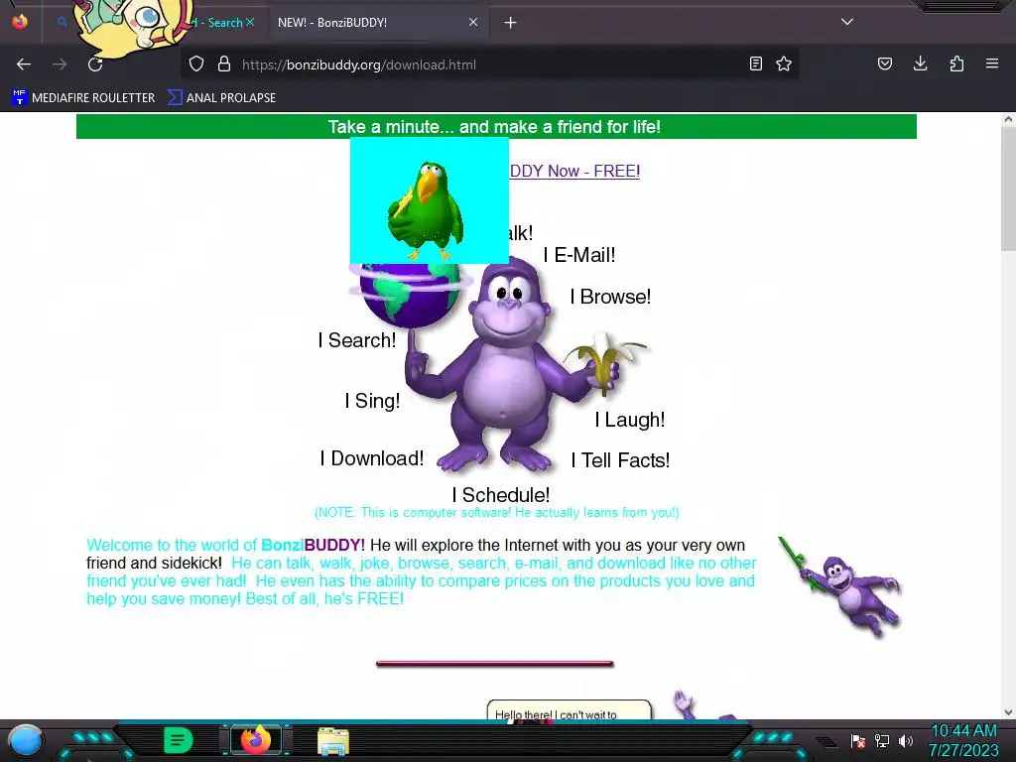Click the "I Laugh!" text
Image resolution: width=1016 pixels, height=762 pixels.
coord(630,420)
